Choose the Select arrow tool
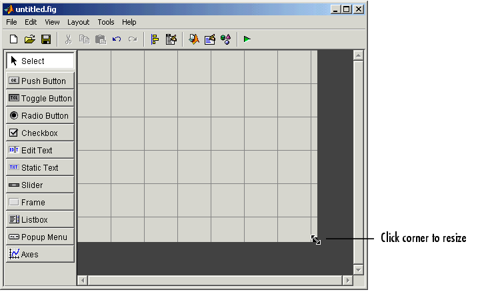Viewport: 500px width, 298px height. click(x=40, y=61)
